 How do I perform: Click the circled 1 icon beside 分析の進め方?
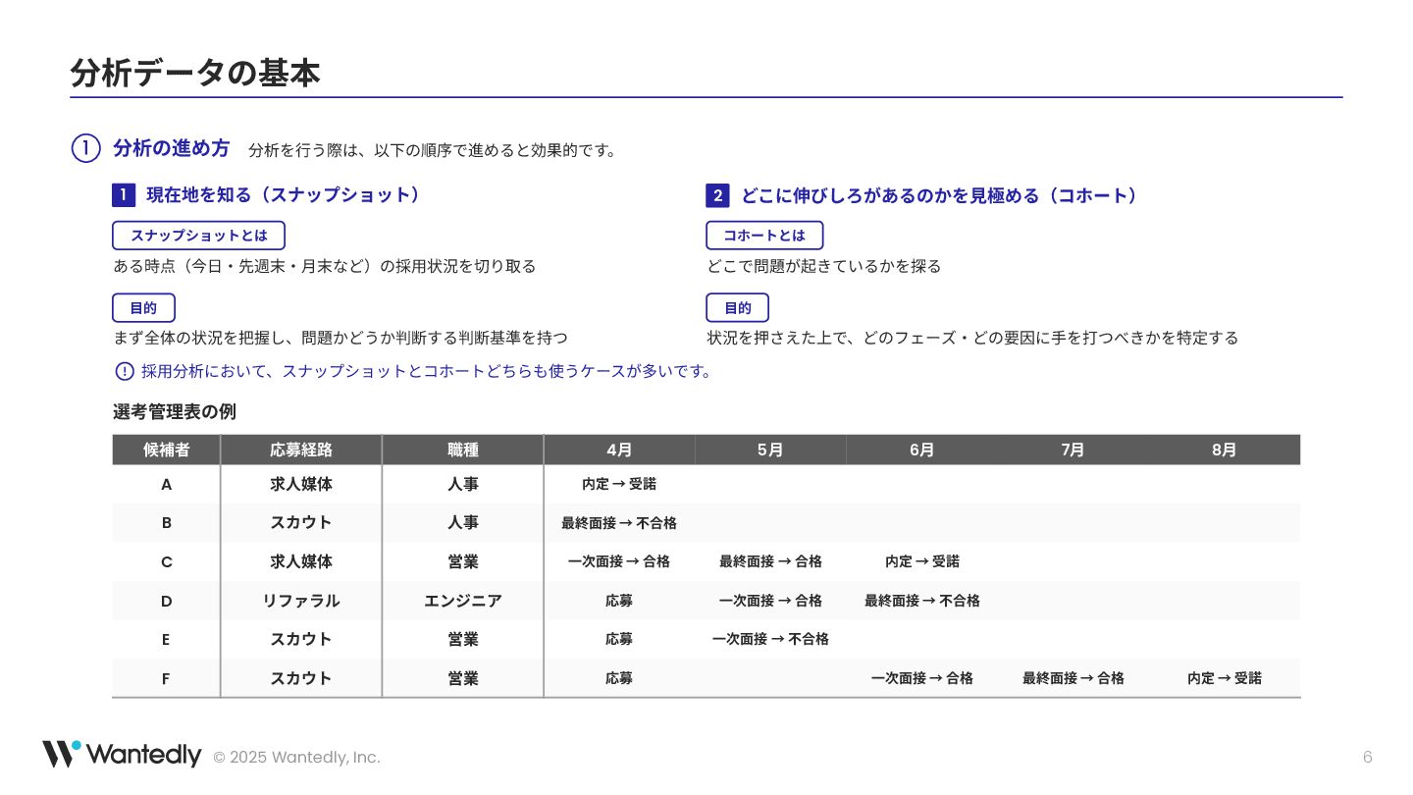click(86, 148)
